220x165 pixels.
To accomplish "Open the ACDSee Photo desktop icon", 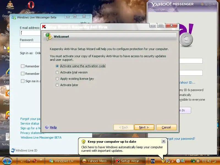I will pos(8,93).
